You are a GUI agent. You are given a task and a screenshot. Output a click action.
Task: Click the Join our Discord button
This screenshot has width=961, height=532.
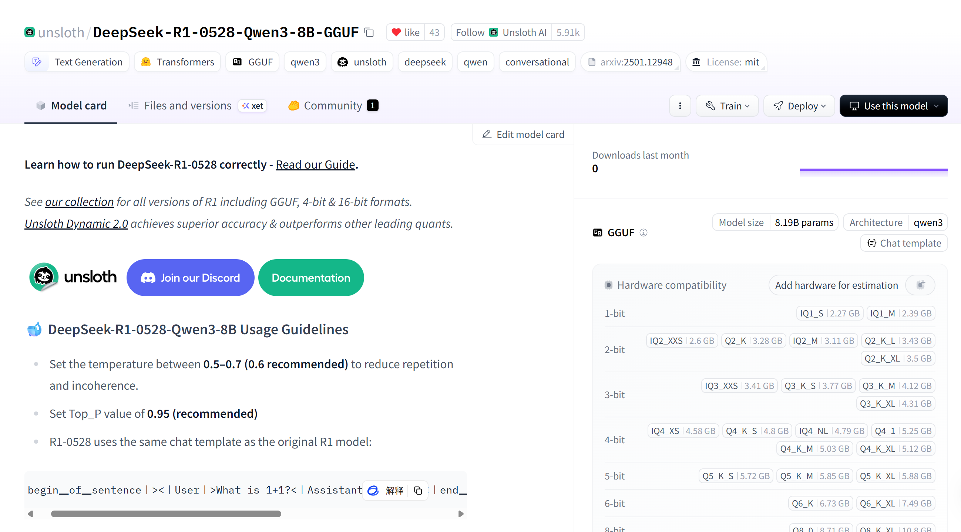190,277
